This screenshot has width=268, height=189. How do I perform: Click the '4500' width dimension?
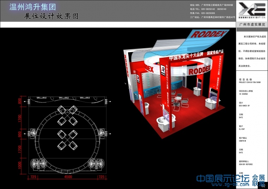[x=68, y=177]
